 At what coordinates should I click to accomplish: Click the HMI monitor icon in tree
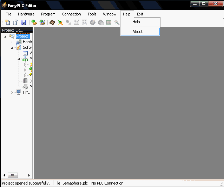click(19, 92)
